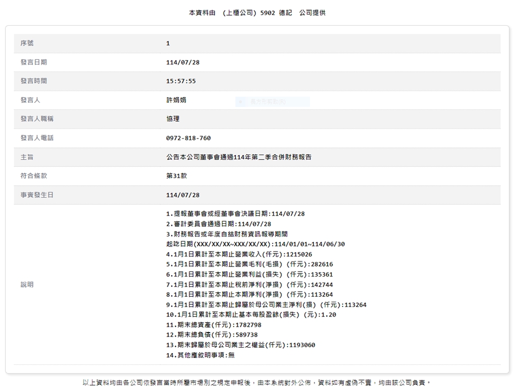Click phone number 0972-818-760
Viewport: 516px width, 391px height.
[x=188, y=138]
